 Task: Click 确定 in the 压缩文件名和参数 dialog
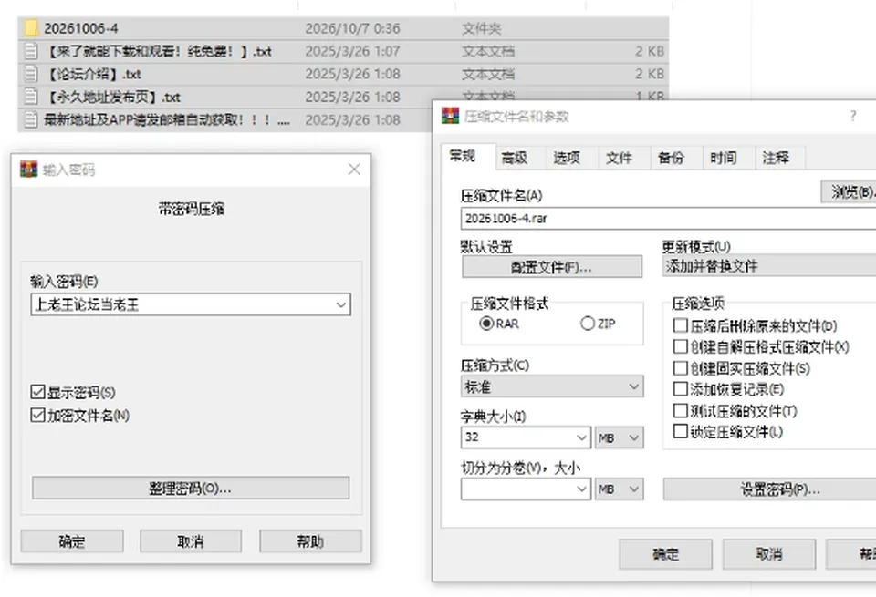point(665,554)
